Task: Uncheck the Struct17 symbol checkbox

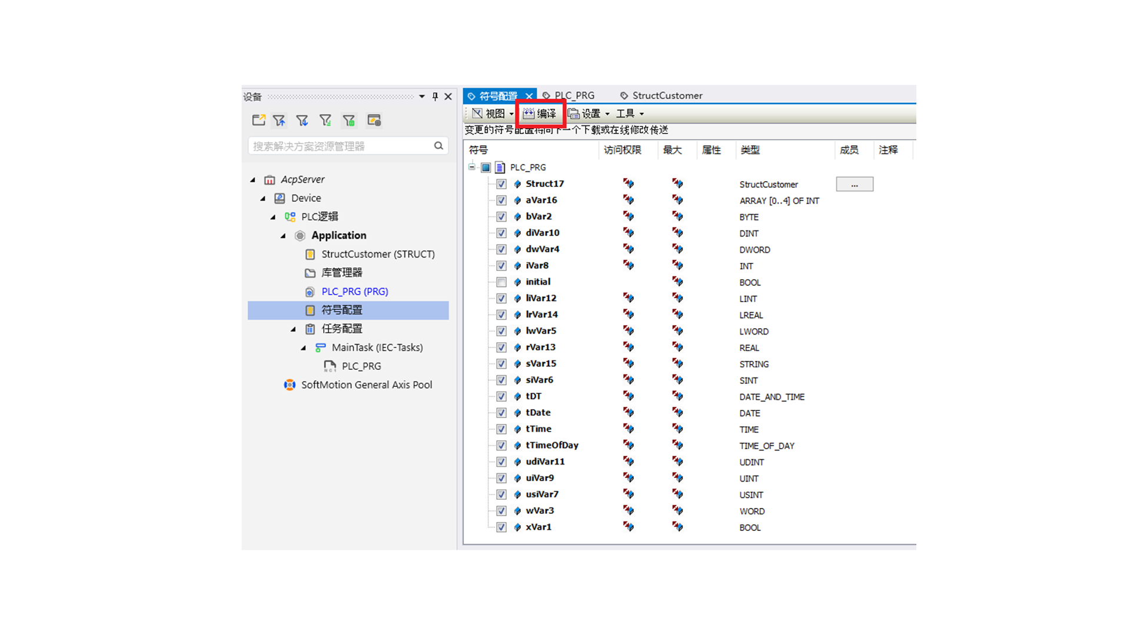Action: (501, 184)
